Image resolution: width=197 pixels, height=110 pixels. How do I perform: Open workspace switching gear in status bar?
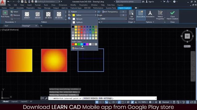150,102
